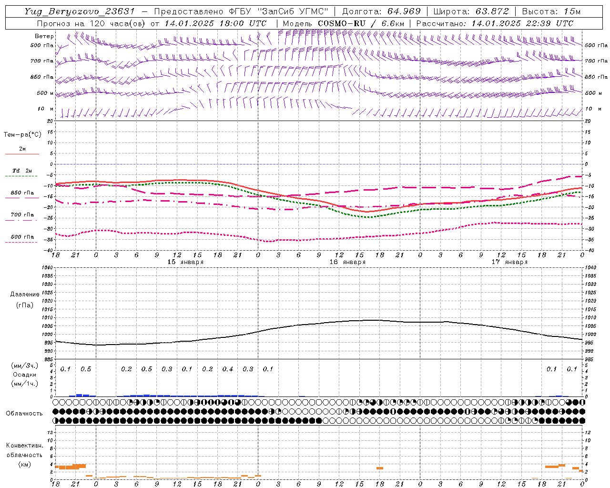The width and height of the screenshot is (610, 488).
Task: Click the Облачность cloud cover label
Action: tap(24, 413)
